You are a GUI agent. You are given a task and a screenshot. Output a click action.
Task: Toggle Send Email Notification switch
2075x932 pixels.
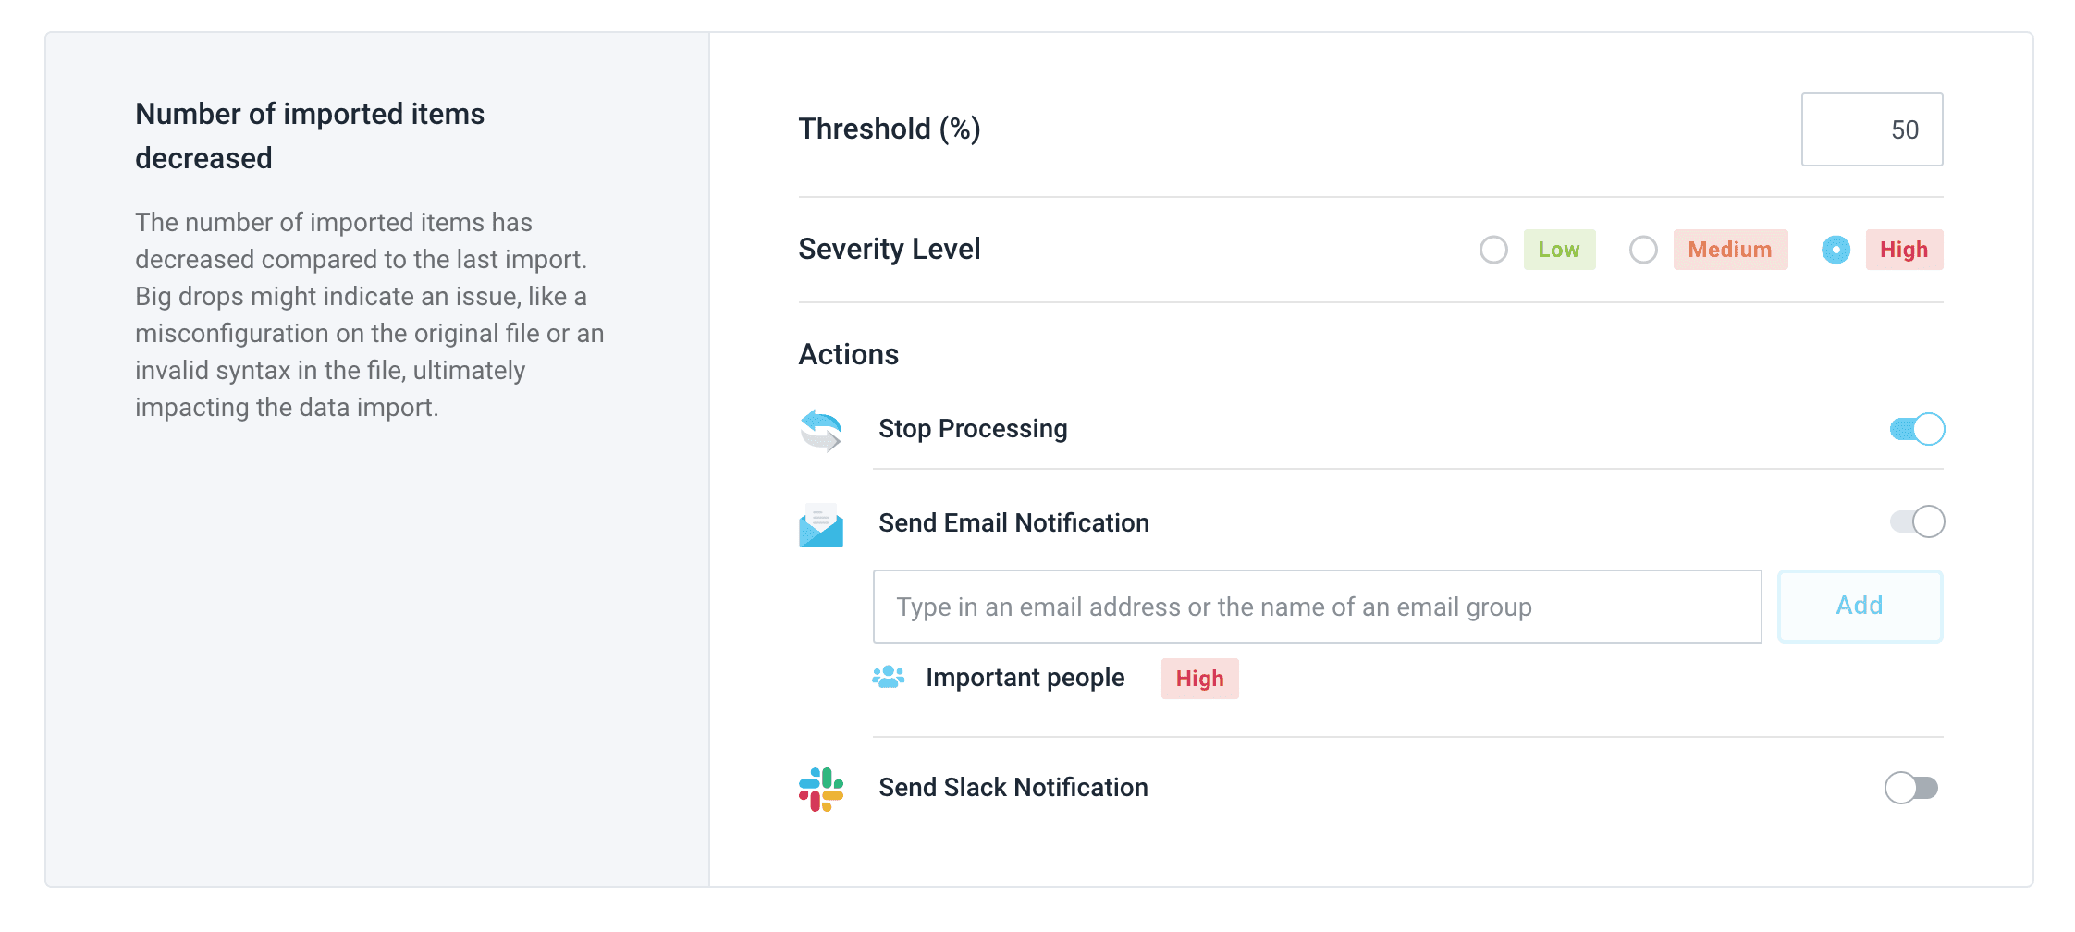[x=1916, y=522]
